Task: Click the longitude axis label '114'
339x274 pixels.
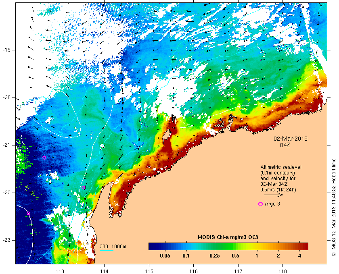Action: [105, 271]
